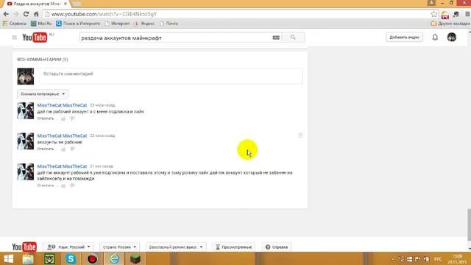Switch to the "Раздача аккаунтов" browser tab

[x=37, y=4]
